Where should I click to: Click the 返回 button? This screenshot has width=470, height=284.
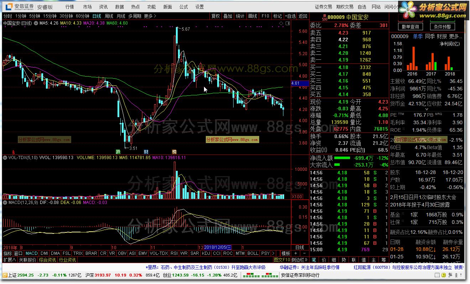tap(303, 16)
